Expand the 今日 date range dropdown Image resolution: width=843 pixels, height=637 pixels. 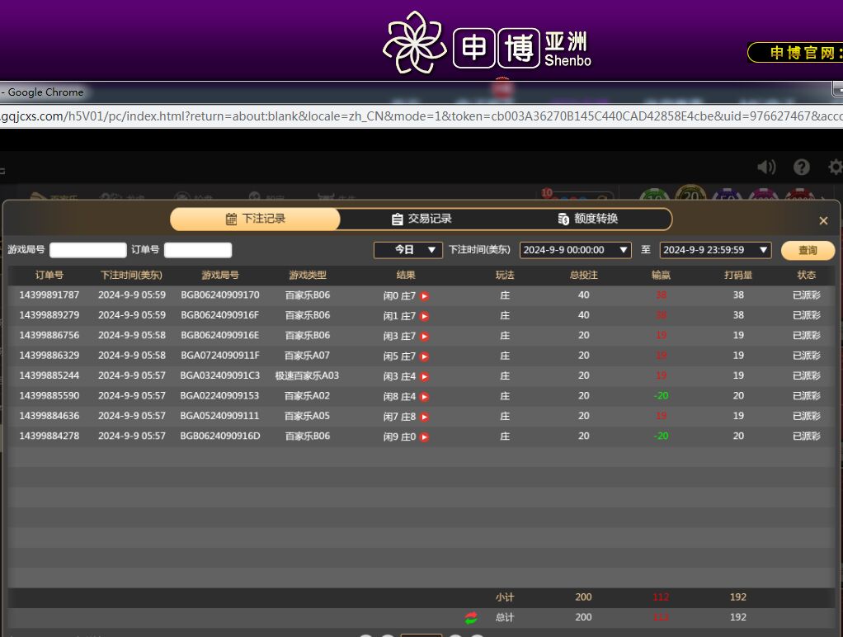tap(408, 250)
